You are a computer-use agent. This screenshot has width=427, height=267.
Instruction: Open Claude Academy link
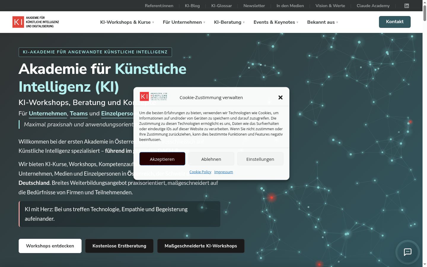coord(373,6)
